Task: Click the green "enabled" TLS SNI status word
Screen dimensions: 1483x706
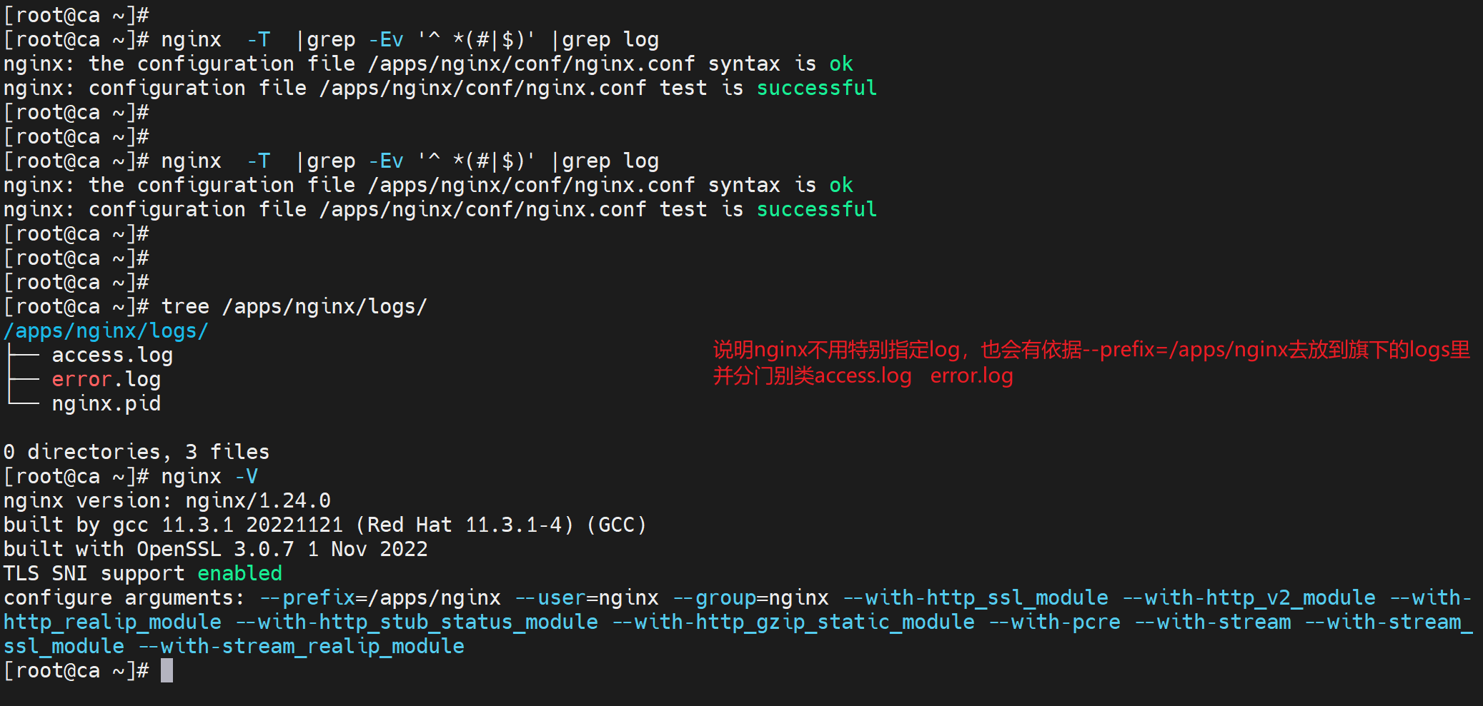Action: point(239,573)
